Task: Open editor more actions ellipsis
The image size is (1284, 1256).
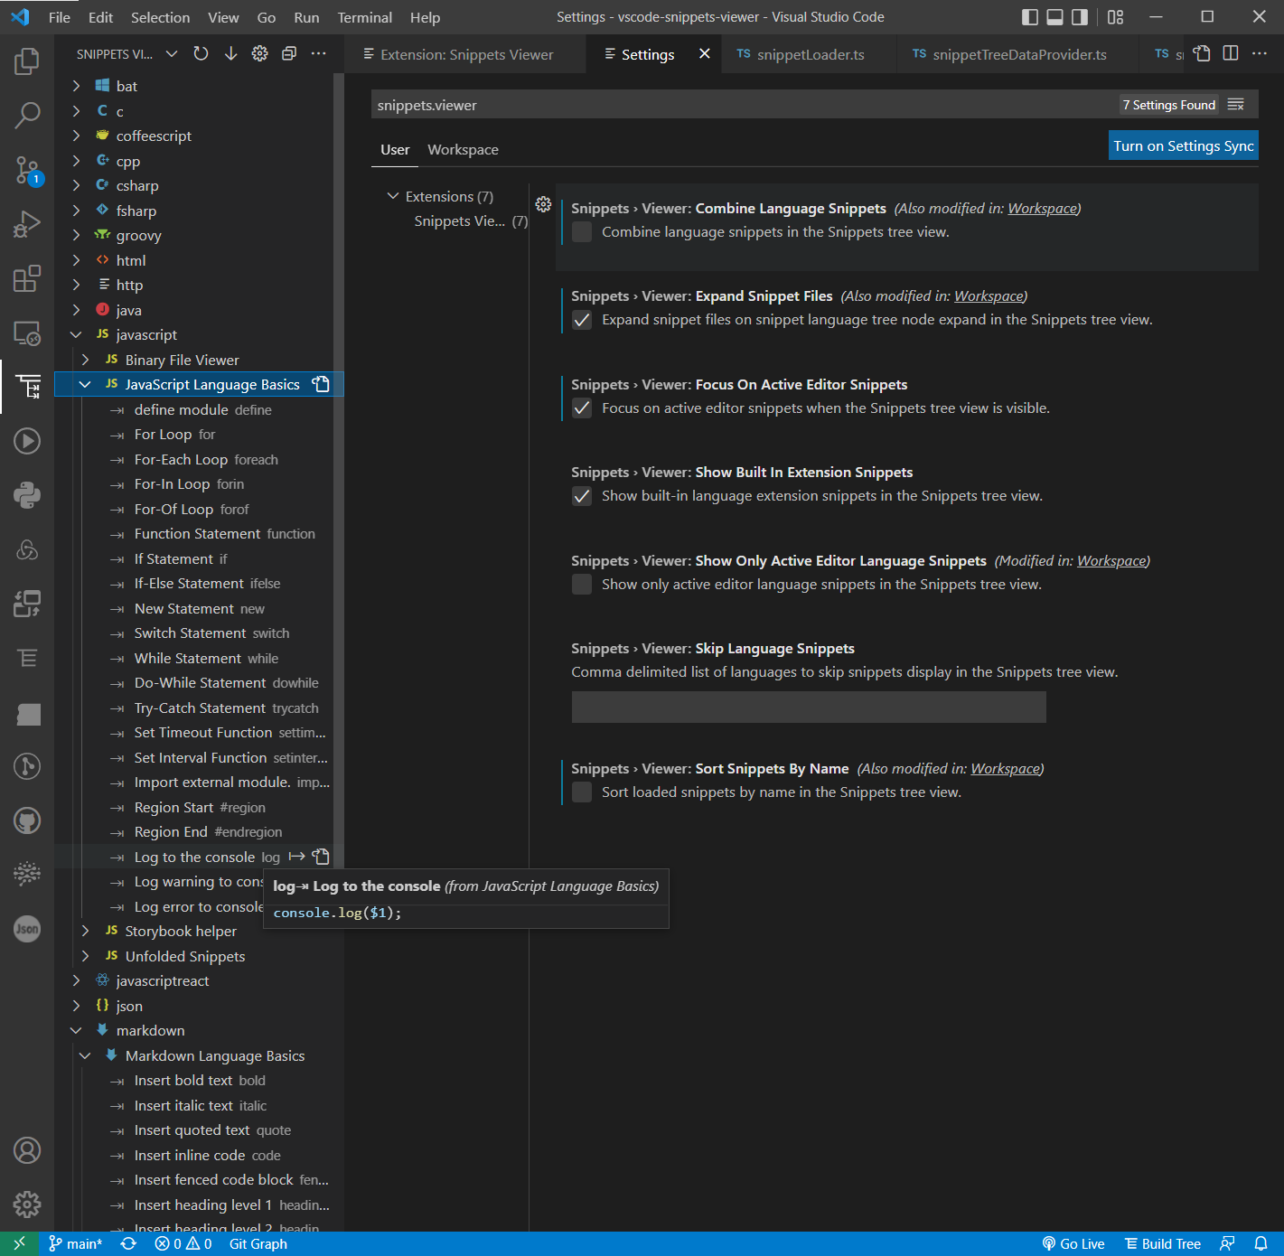Action: (x=1260, y=54)
